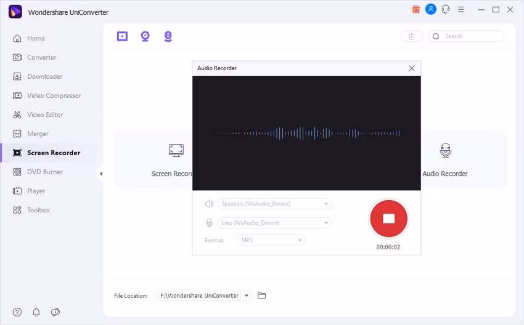Click the Search input field
The width and height of the screenshot is (524, 325).
click(x=467, y=36)
